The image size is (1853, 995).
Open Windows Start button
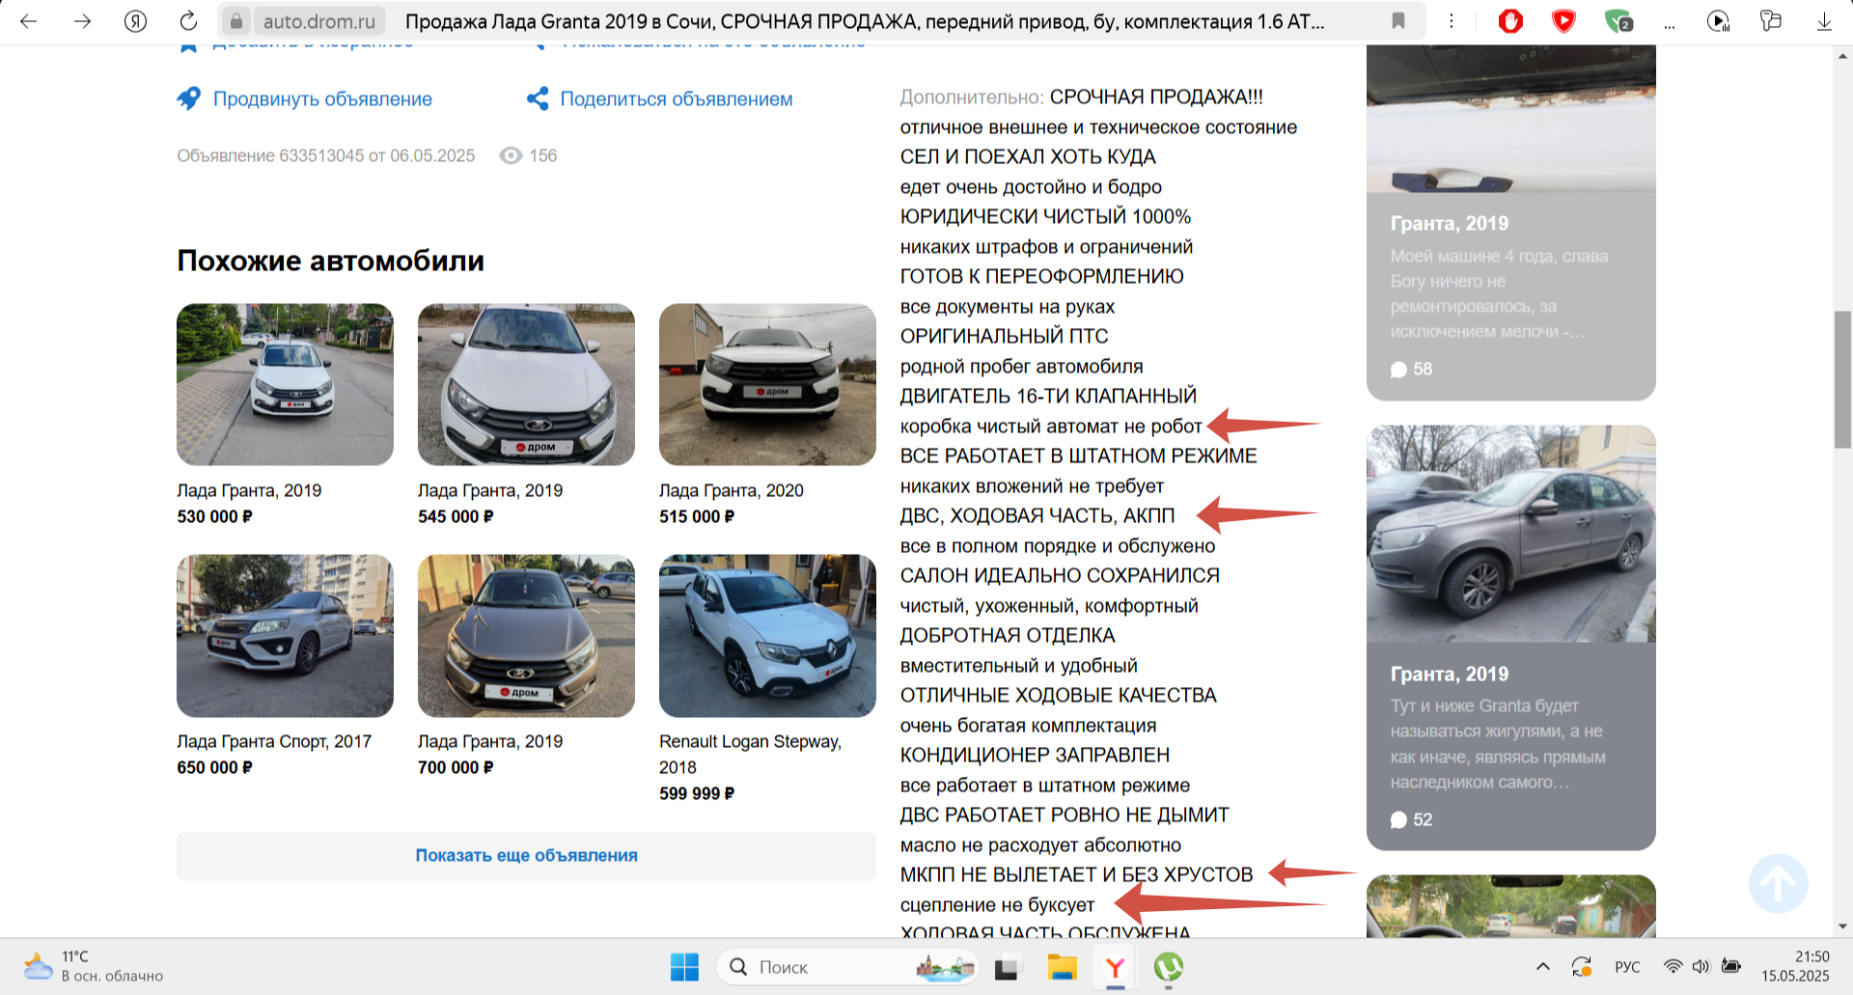[684, 967]
